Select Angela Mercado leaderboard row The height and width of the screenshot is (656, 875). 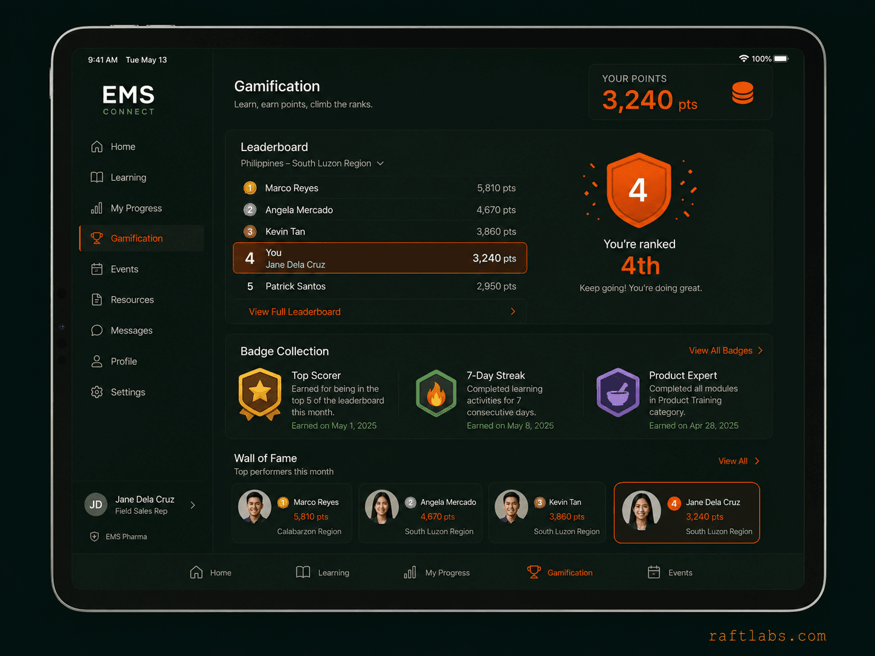click(x=379, y=210)
